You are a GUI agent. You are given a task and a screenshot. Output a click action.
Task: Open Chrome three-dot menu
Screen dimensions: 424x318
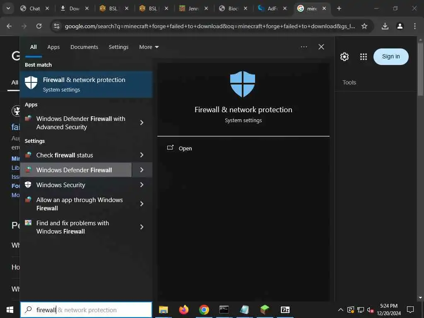click(415, 26)
